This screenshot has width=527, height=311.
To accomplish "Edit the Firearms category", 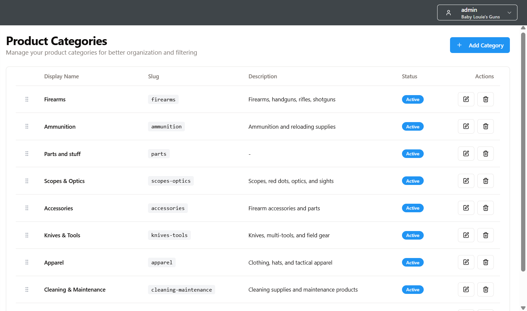I will pos(466,99).
